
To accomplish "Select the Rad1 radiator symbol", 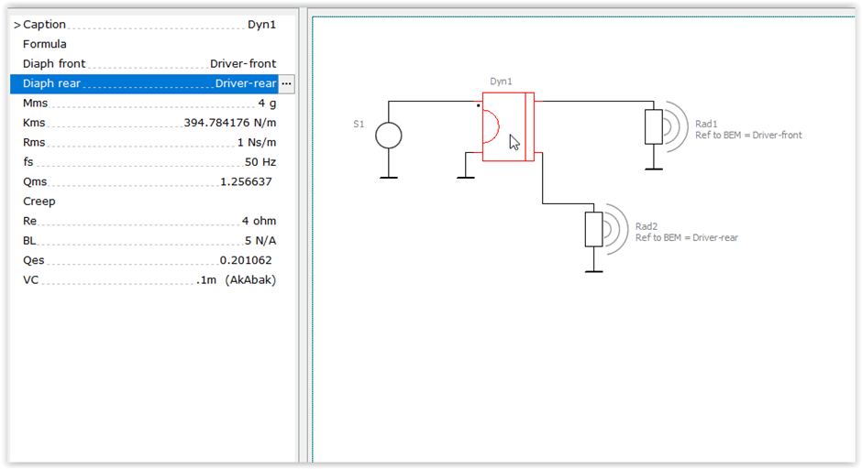I will 653,126.
